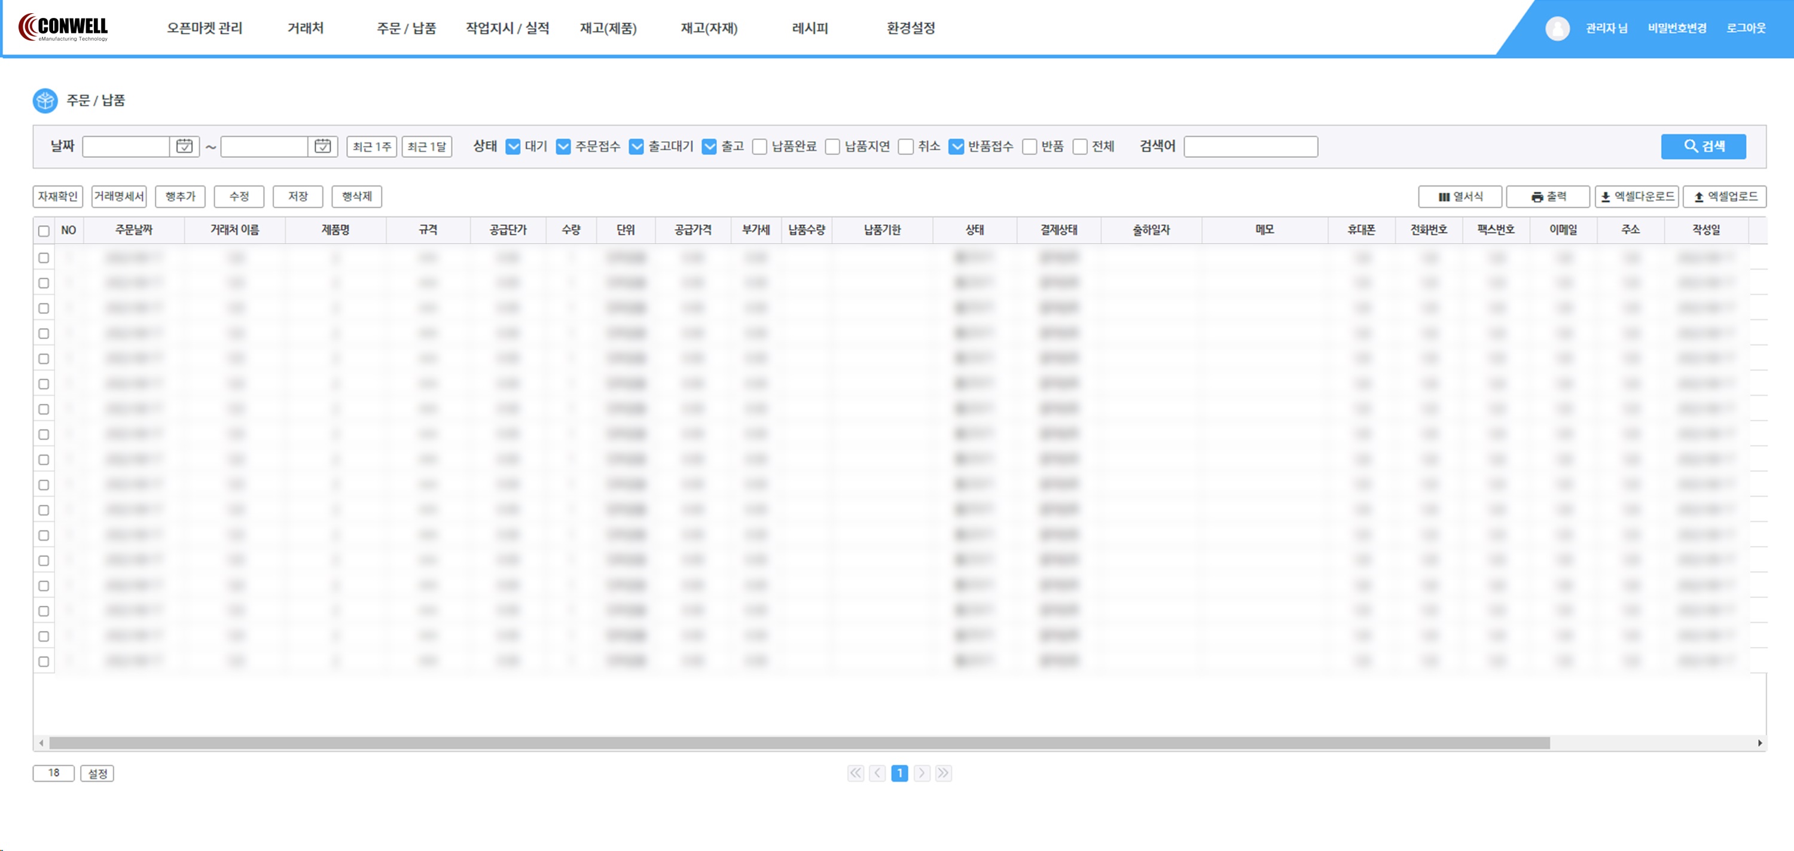Open the 오픈마켓 관리 menu
Screen dimensions: 1794x851
pyautogui.click(x=204, y=29)
